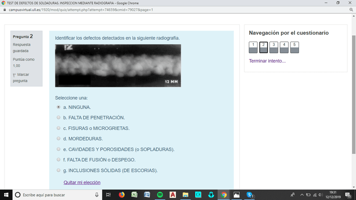Show hidden system tray icons

301,195
